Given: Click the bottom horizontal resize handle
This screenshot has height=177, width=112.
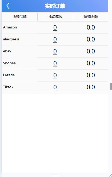Looking at the screenshot, I should click(x=55, y=175).
